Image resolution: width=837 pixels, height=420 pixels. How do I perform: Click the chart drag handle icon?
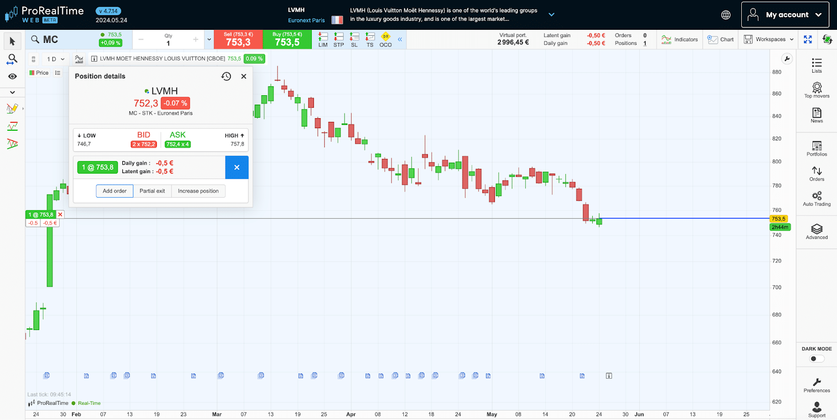pos(33,59)
